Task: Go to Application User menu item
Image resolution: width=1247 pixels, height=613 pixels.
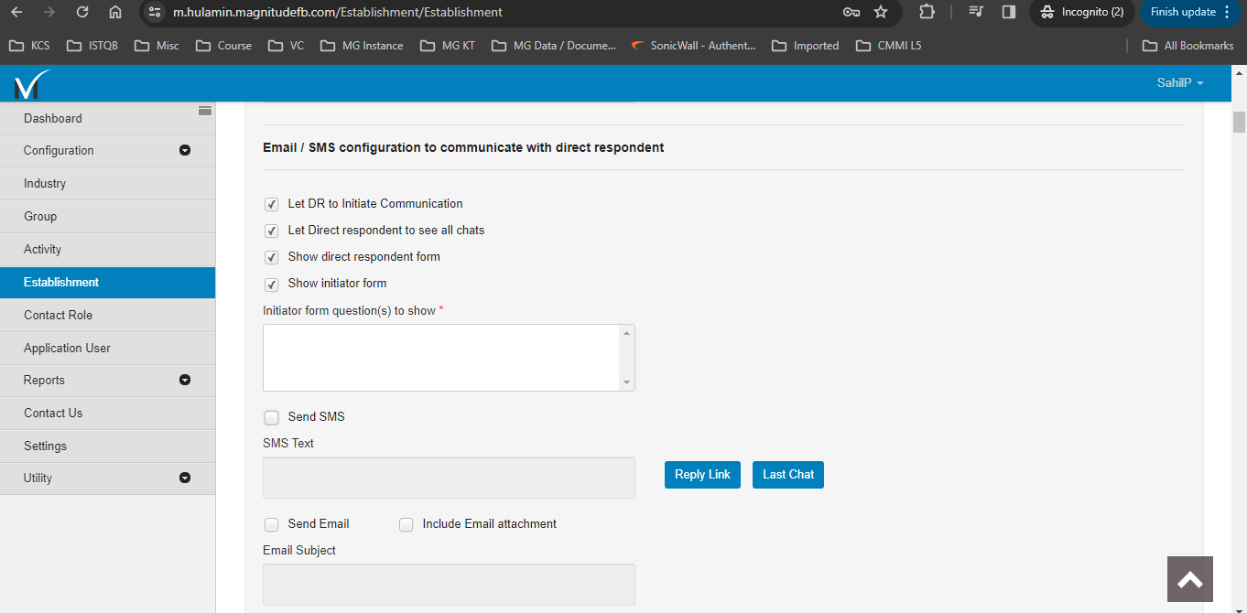Action: (67, 349)
